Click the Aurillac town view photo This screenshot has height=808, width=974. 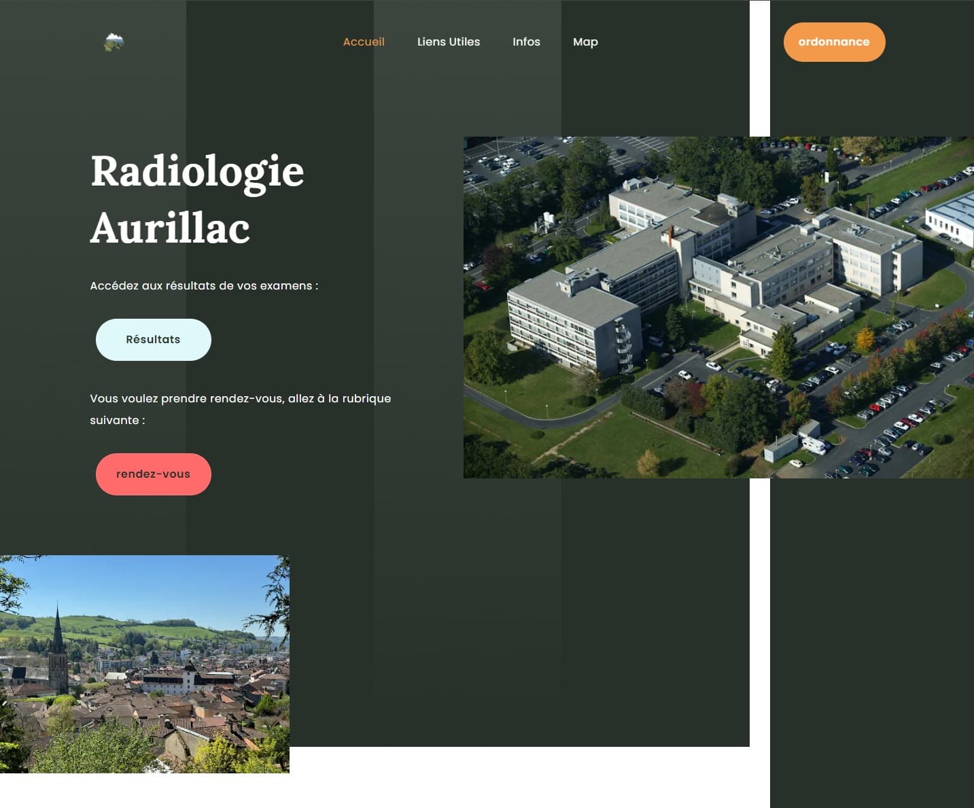coord(145,664)
